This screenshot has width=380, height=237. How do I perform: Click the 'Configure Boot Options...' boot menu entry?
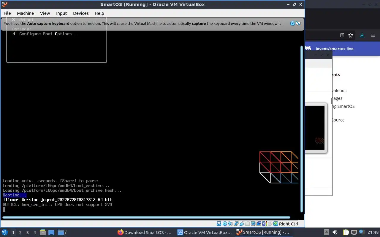click(45, 34)
